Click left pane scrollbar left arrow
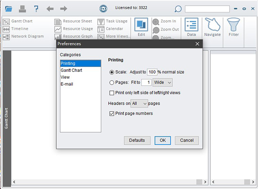This screenshot has width=258, height=189. tap(14, 182)
